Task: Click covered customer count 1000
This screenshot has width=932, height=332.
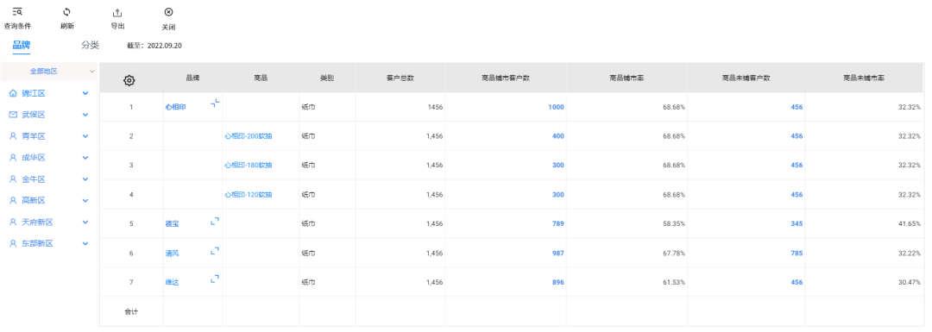Action: click(557, 107)
